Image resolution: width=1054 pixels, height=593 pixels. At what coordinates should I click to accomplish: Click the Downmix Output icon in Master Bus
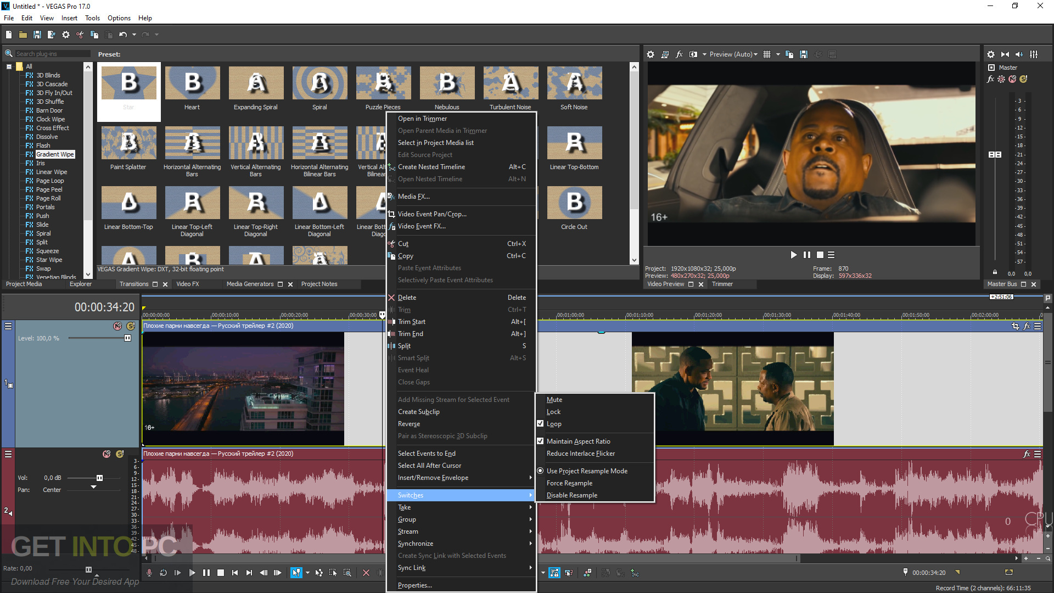coord(1005,54)
